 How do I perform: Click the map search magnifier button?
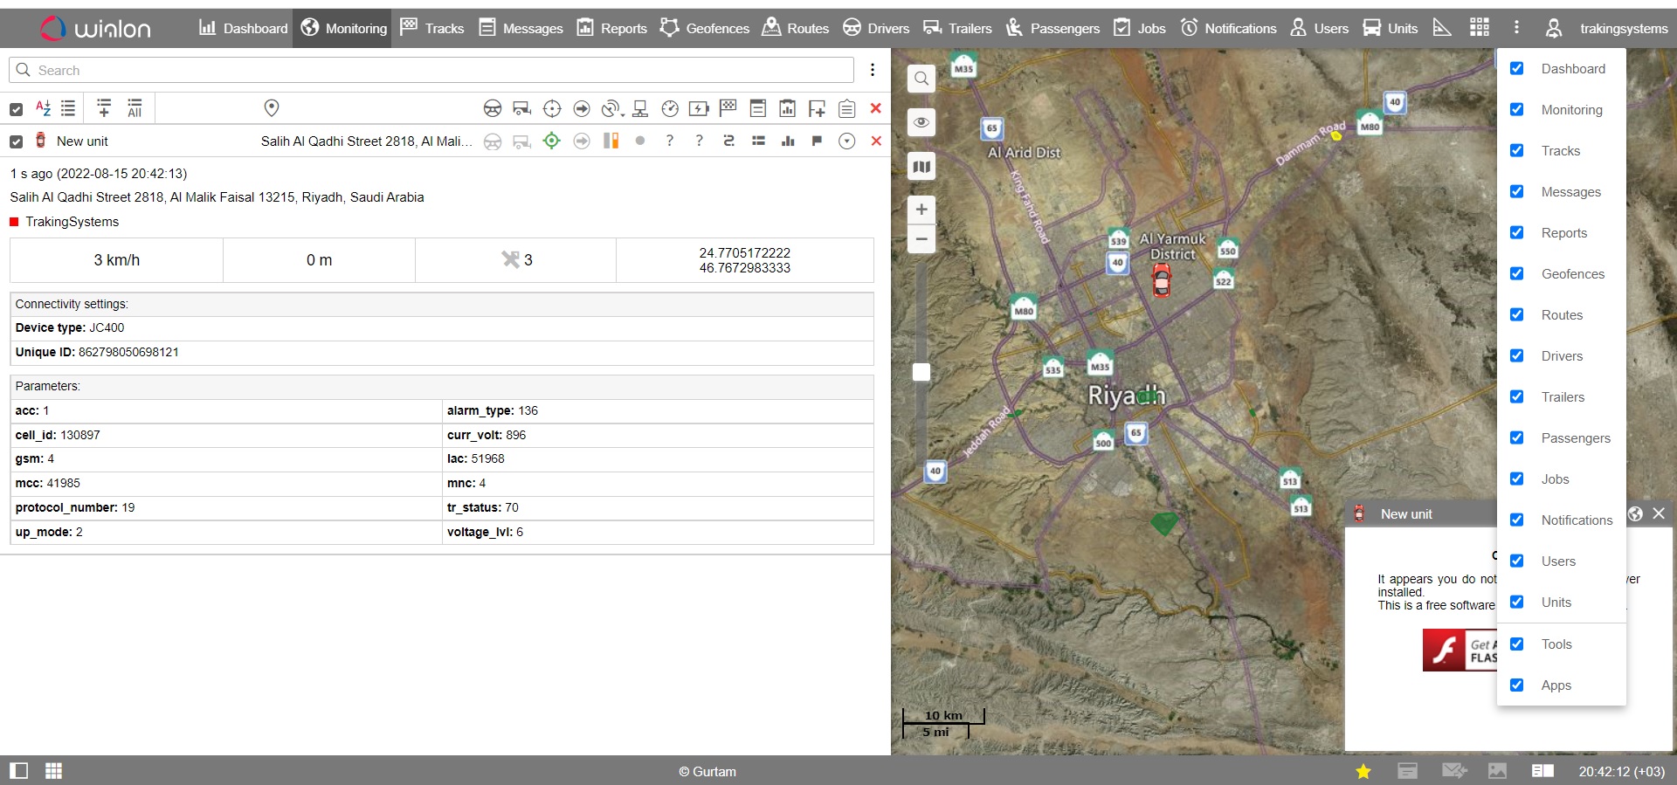pyautogui.click(x=921, y=79)
